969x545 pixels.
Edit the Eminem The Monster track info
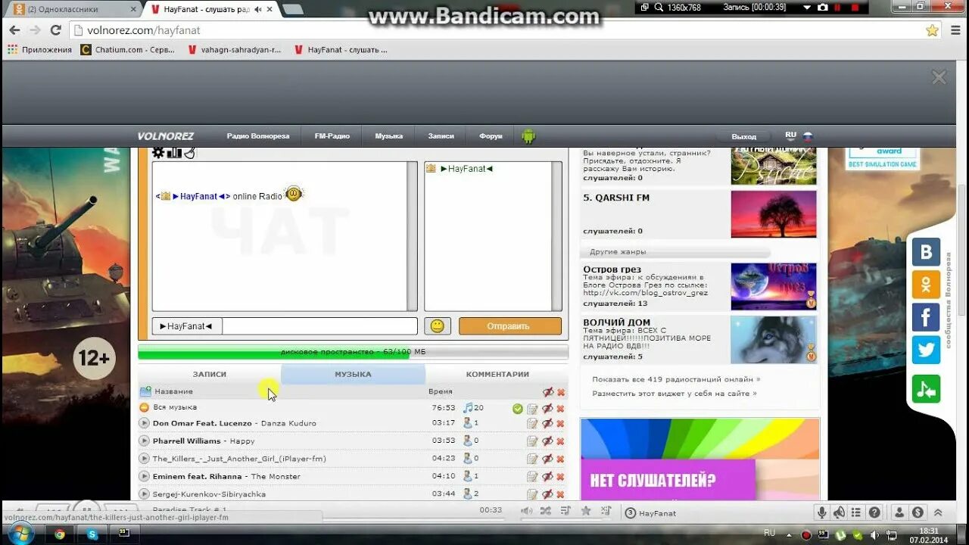[532, 477]
